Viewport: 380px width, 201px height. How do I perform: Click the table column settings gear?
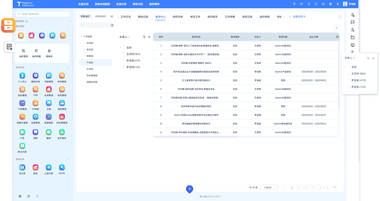pyautogui.click(x=337, y=37)
